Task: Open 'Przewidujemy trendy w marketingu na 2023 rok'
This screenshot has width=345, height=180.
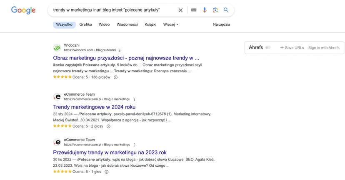Action: coord(110,152)
